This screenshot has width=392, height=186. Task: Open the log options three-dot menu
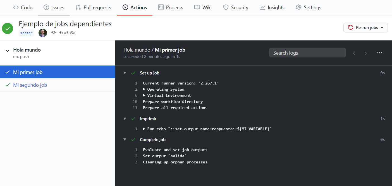pyautogui.click(x=379, y=53)
